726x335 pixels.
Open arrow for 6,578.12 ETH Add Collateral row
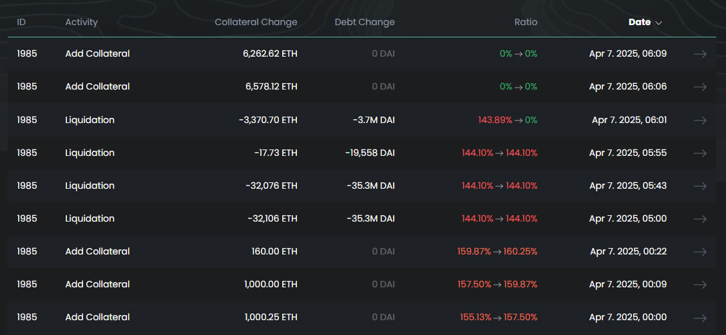(x=700, y=87)
